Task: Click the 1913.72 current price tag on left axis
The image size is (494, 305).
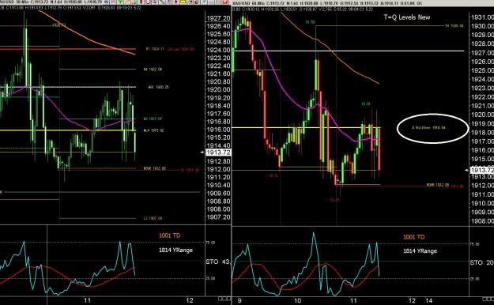Action: (x=218, y=152)
